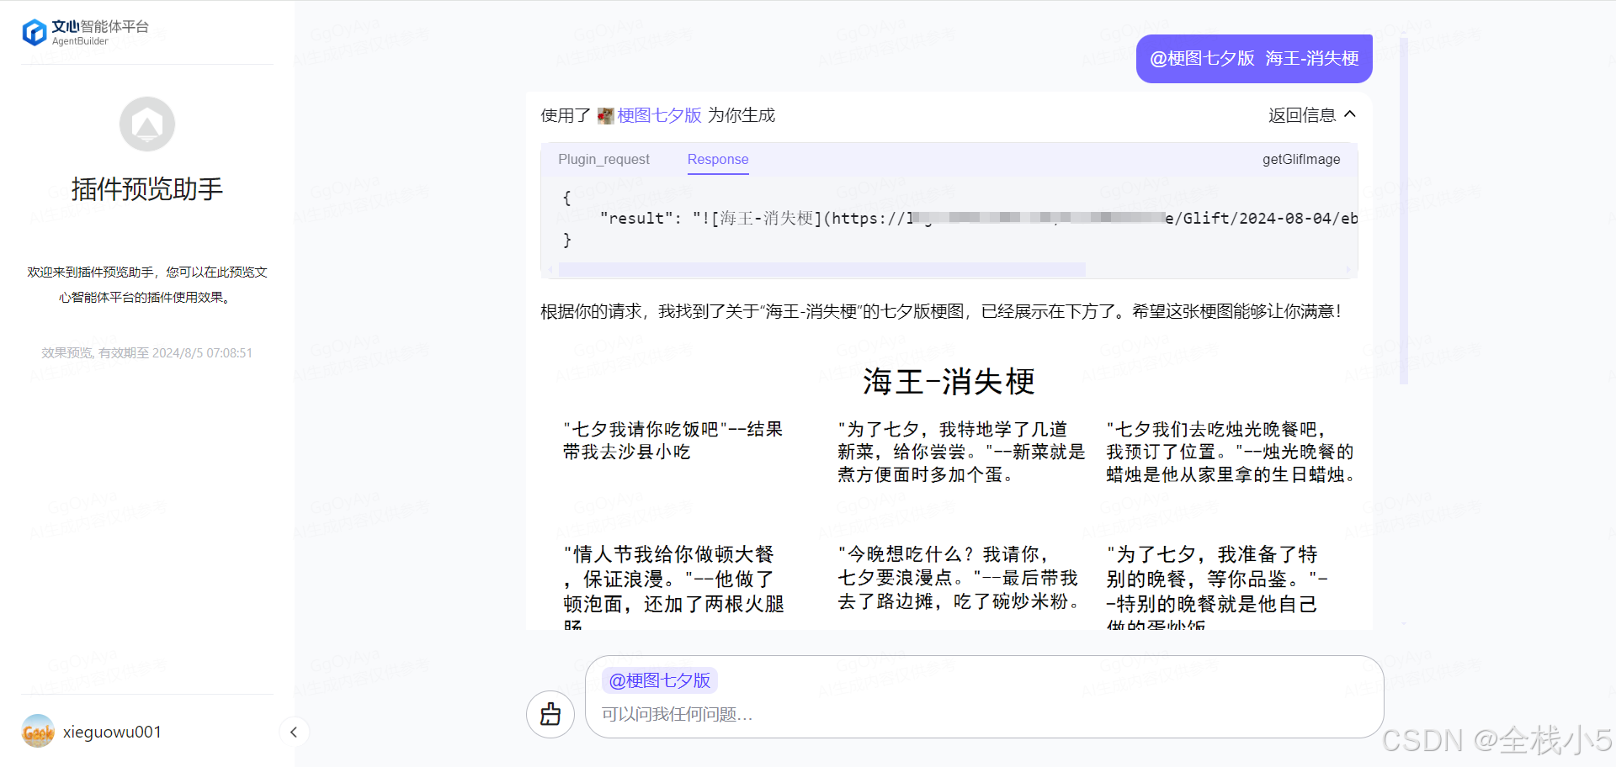Click the 海王-消失梗 meme image title

[x=949, y=382]
